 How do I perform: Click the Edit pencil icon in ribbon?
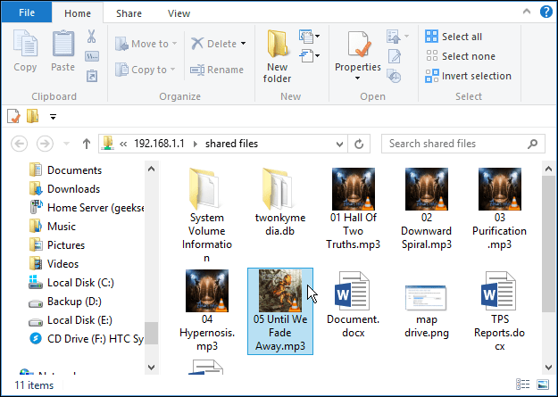[x=395, y=56]
